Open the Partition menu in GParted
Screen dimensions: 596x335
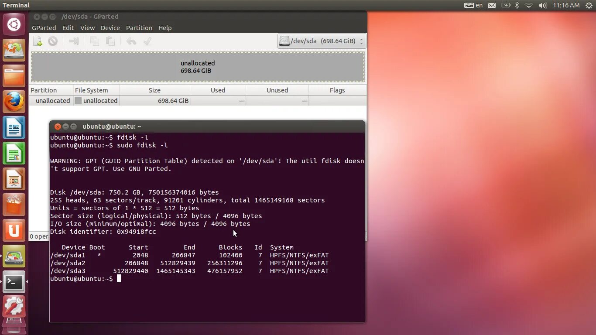[139, 28]
